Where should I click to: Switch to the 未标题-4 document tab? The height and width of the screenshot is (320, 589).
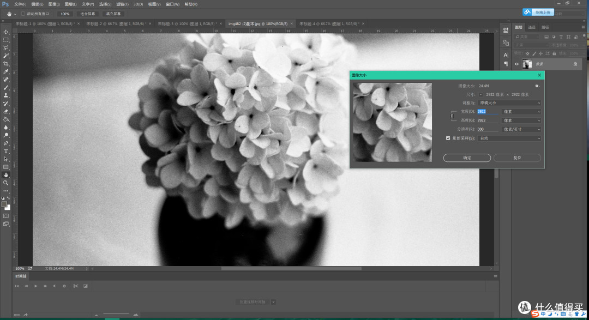click(329, 23)
